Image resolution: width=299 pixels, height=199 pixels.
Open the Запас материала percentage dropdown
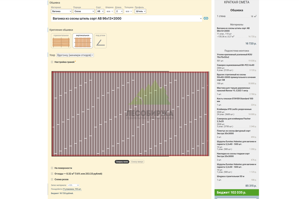(73, 185)
